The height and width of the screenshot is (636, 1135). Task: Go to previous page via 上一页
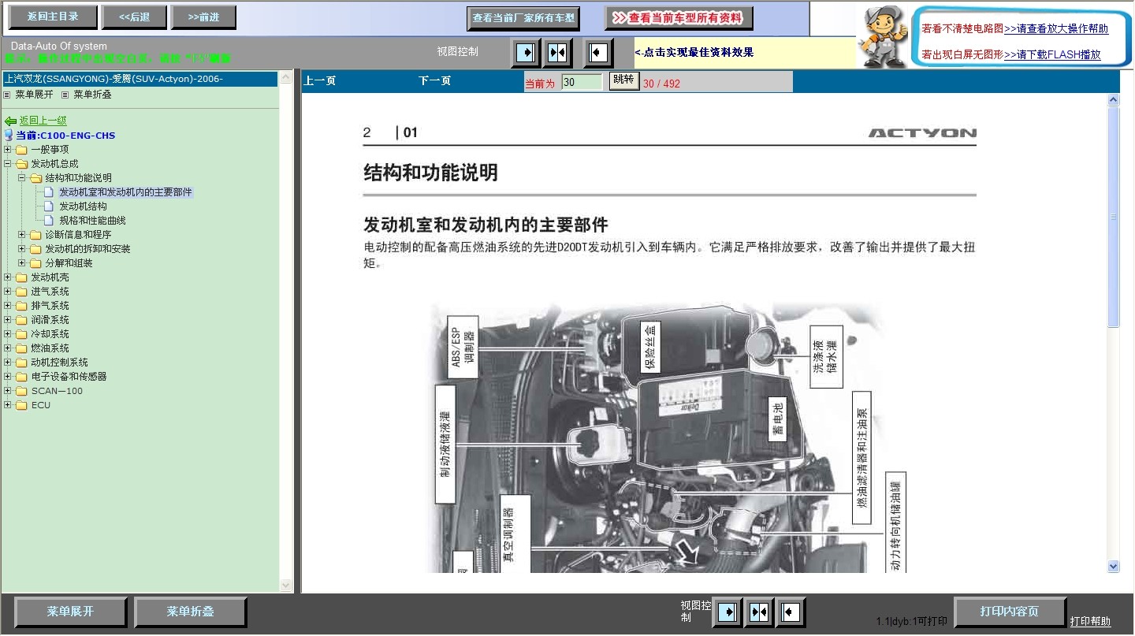pos(320,81)
